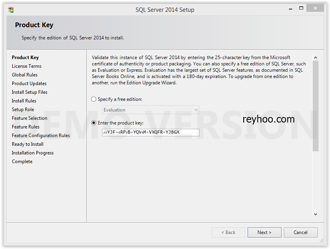Click into the product key input field
Screen dimensions: 330x249
point(151,132)
